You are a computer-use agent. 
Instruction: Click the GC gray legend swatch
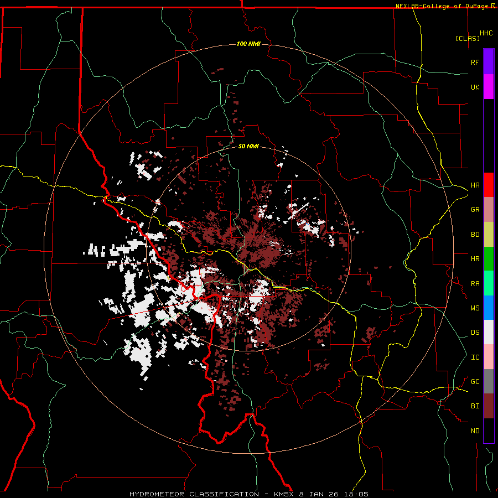click(x=489, y=381)
